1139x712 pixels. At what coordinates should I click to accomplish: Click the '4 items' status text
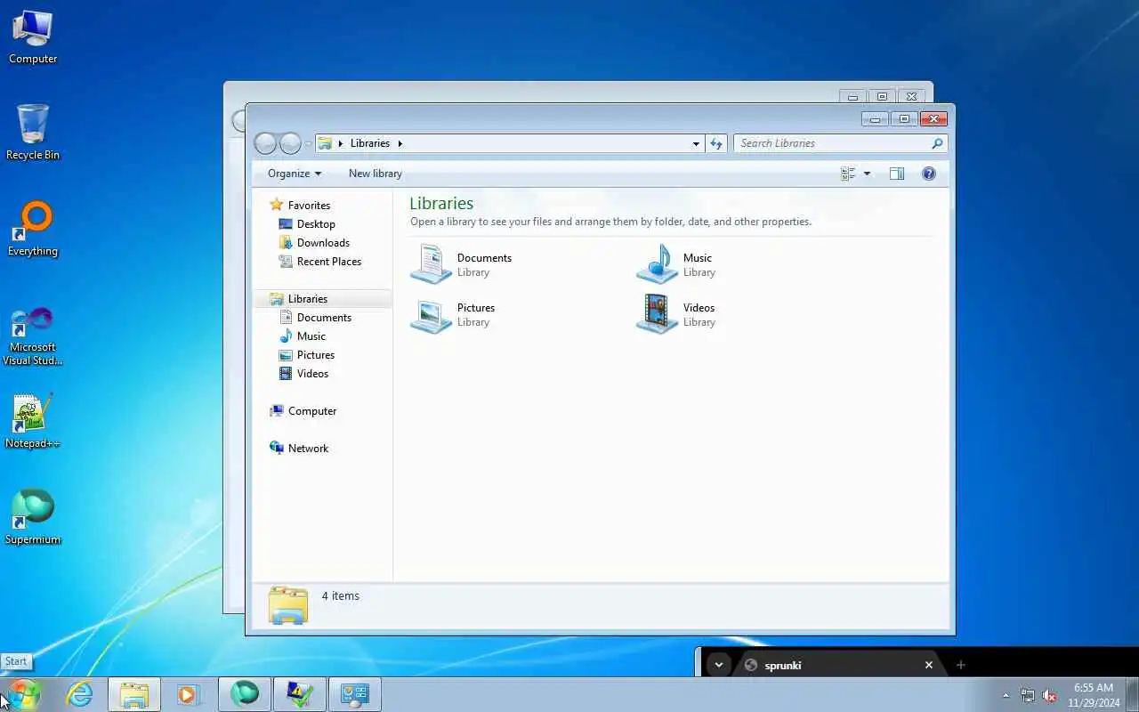[x=341, y=596]
